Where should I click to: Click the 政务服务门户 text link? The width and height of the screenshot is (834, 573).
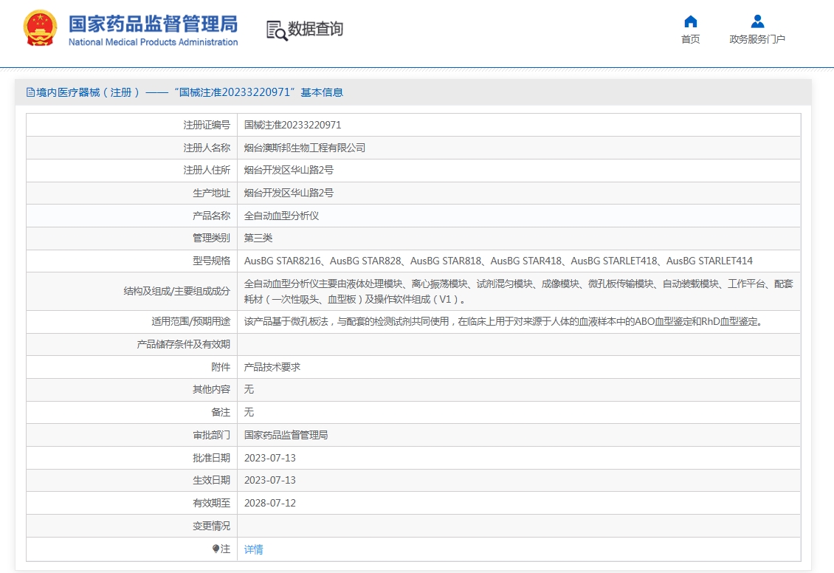(x=757, y=39)
